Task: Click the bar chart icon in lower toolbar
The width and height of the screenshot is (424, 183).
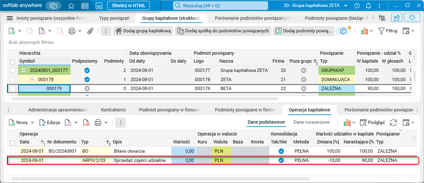Action: (347, 123)
